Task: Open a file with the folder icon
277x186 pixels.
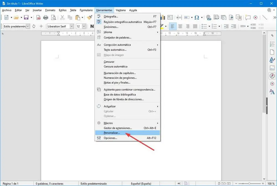Action: tap(16, 17)
